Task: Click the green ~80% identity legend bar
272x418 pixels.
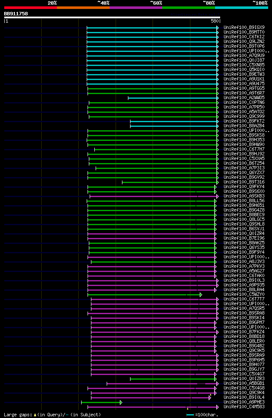Action: pos(189,8)
